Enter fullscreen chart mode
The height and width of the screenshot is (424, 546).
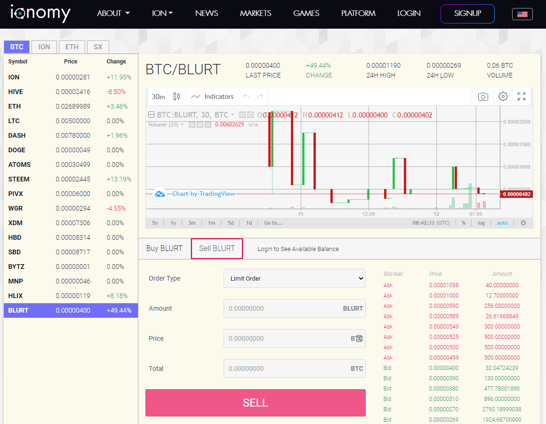pos(521,96)
